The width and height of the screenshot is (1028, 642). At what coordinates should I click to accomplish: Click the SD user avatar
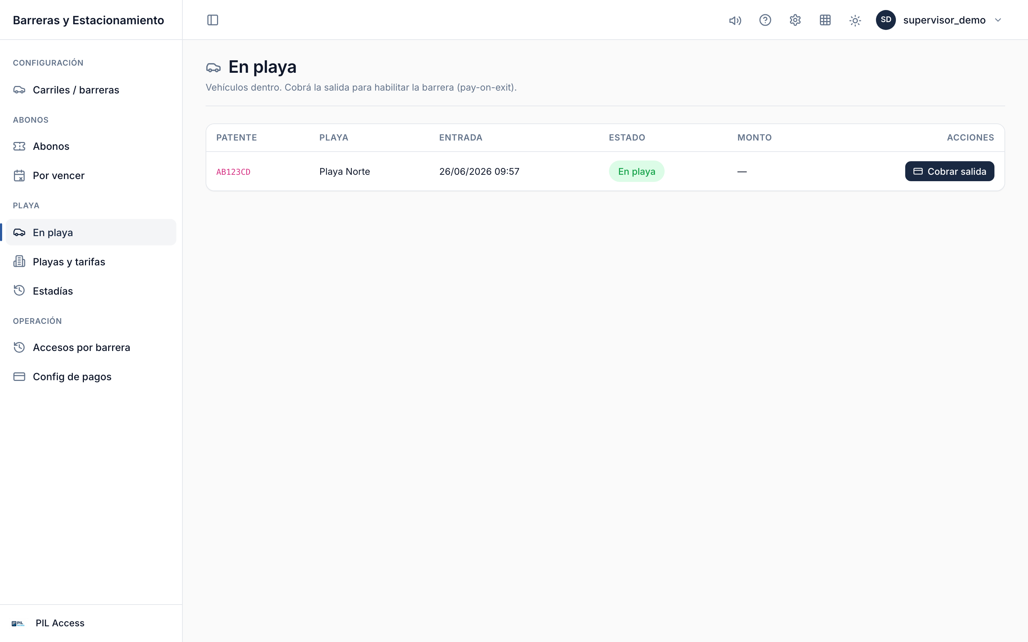coord(886,20)
